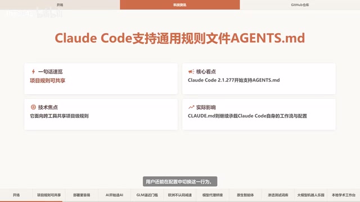The height and width of the screenshot is (202, 360).
Task: Open the 部署更容易 bottom navigation item
Action: [x=82, y=195]
